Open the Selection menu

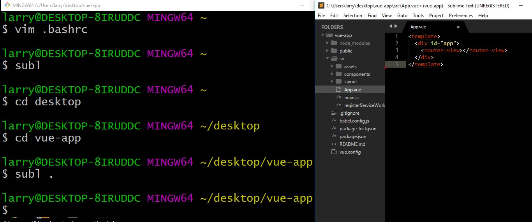353,16
